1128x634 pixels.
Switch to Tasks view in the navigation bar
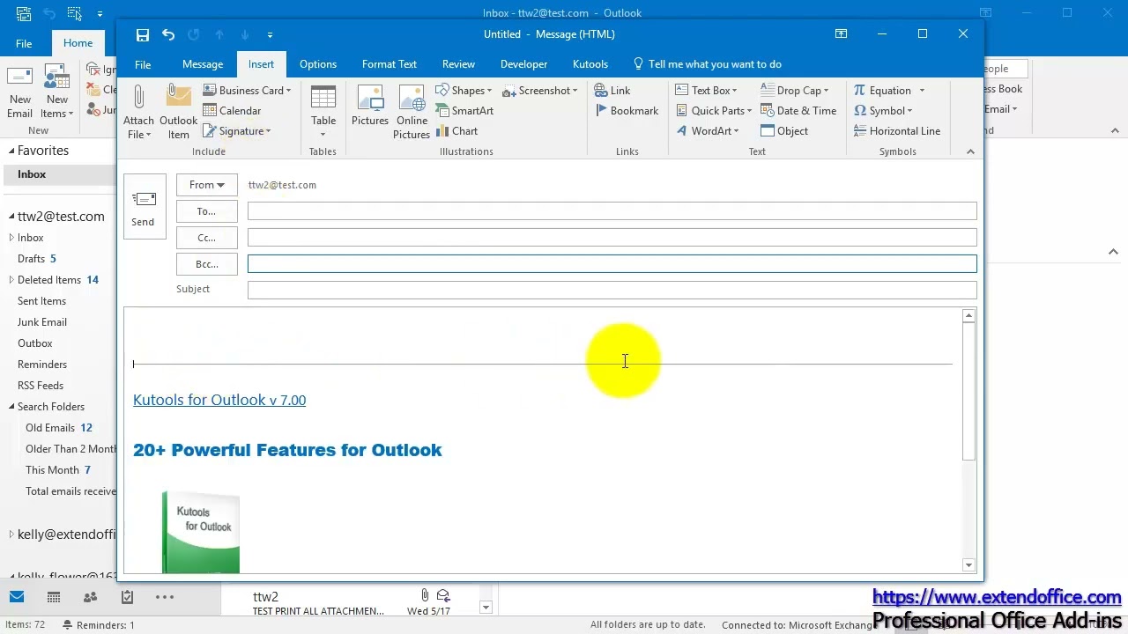[x=127, y=597]
